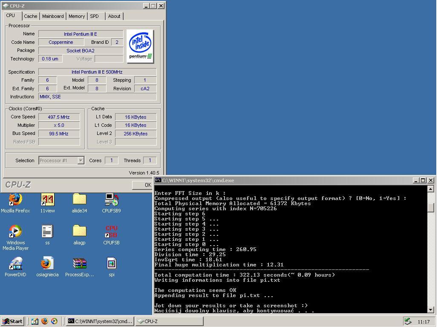
Task: Click Specification field Intel Pentium III E 500MHz
Action: [x=97, y=72]
